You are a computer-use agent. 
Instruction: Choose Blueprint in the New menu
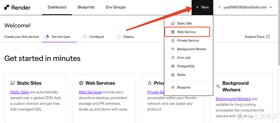click(x=184, y=87)
